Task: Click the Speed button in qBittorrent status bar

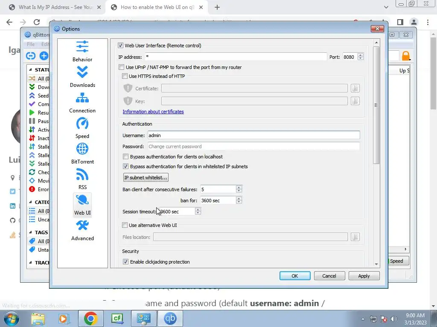Action: coord(399,261)
